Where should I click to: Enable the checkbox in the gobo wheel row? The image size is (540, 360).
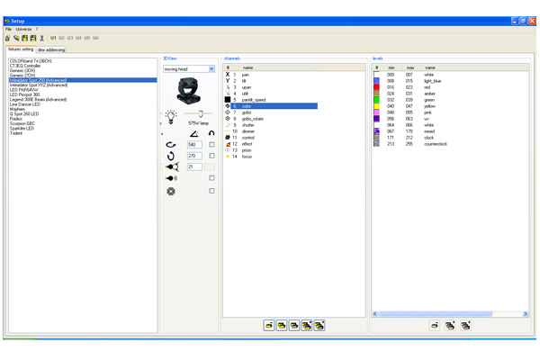[212, 191]
